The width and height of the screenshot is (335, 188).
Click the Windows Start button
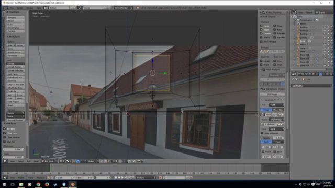tap(4, 184)
